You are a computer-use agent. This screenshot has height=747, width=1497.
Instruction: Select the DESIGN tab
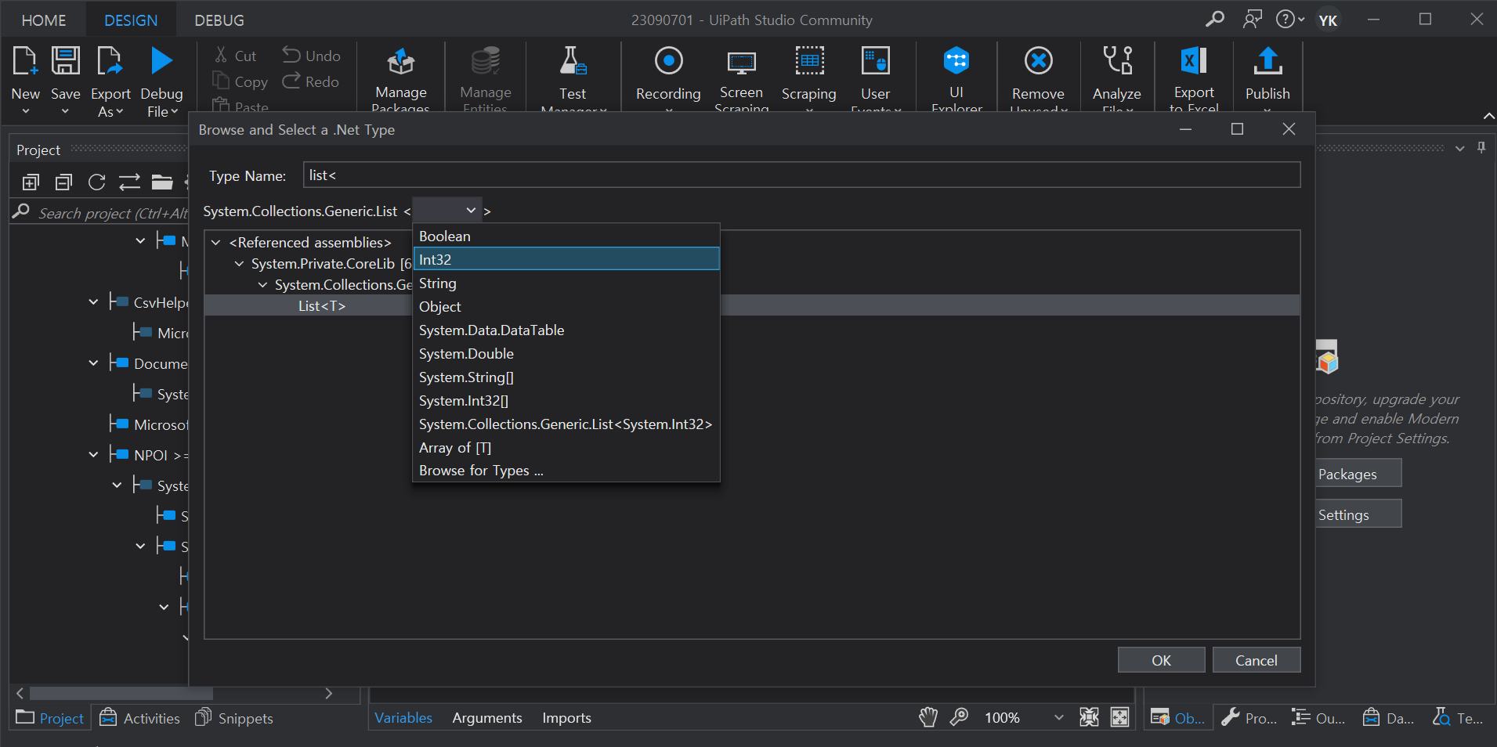tap(131, 20)
